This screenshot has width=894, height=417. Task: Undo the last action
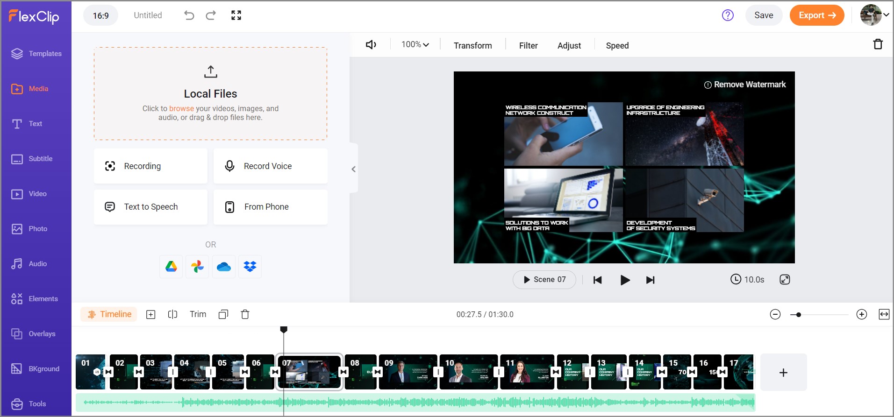[x=189, y=15]
